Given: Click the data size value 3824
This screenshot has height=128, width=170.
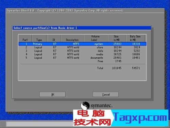Looking at the screenshot, I should click(x=137, y=47).
